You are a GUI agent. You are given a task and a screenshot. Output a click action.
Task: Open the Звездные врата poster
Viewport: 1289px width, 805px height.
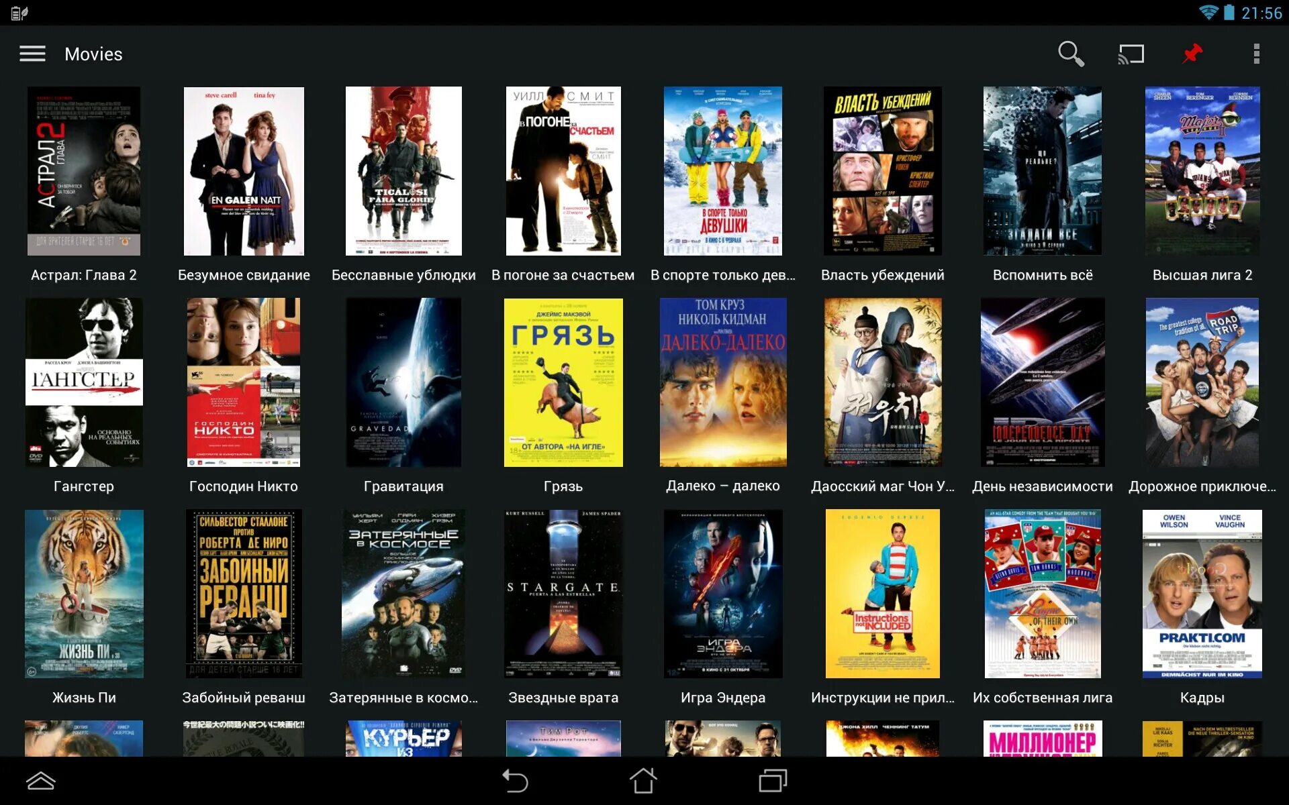click(563, 594)
